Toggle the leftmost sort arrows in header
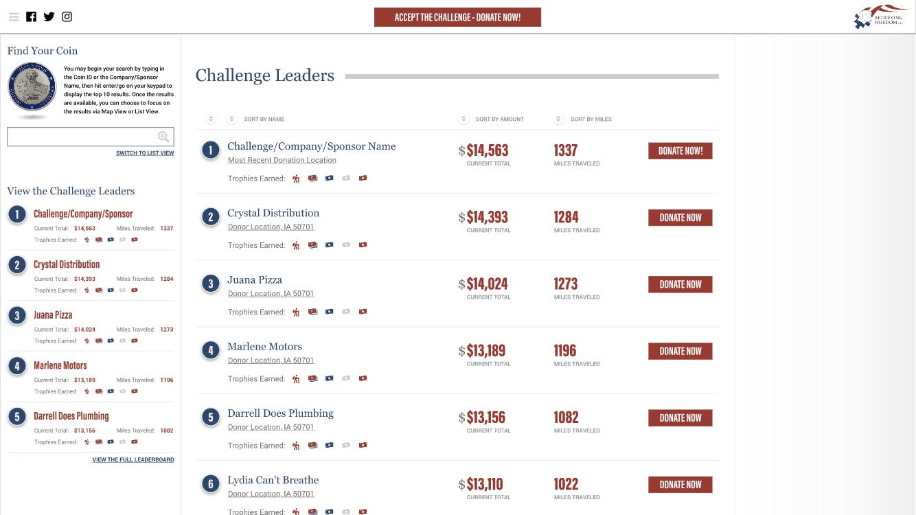 (x=211, y=119)
